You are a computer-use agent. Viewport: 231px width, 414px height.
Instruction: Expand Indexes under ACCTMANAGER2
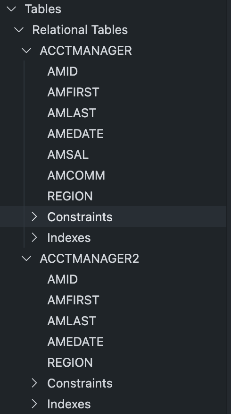click(34, 404)
